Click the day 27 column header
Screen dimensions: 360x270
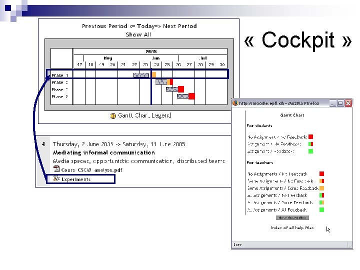(189, 64)
